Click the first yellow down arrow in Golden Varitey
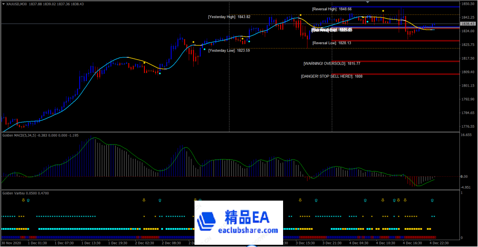 coord(24,201)
